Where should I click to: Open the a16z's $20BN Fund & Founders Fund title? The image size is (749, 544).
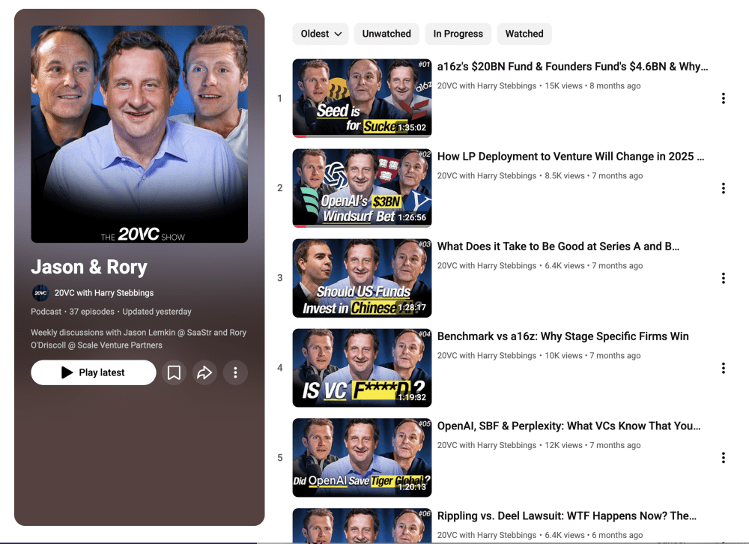pos(572,67)
